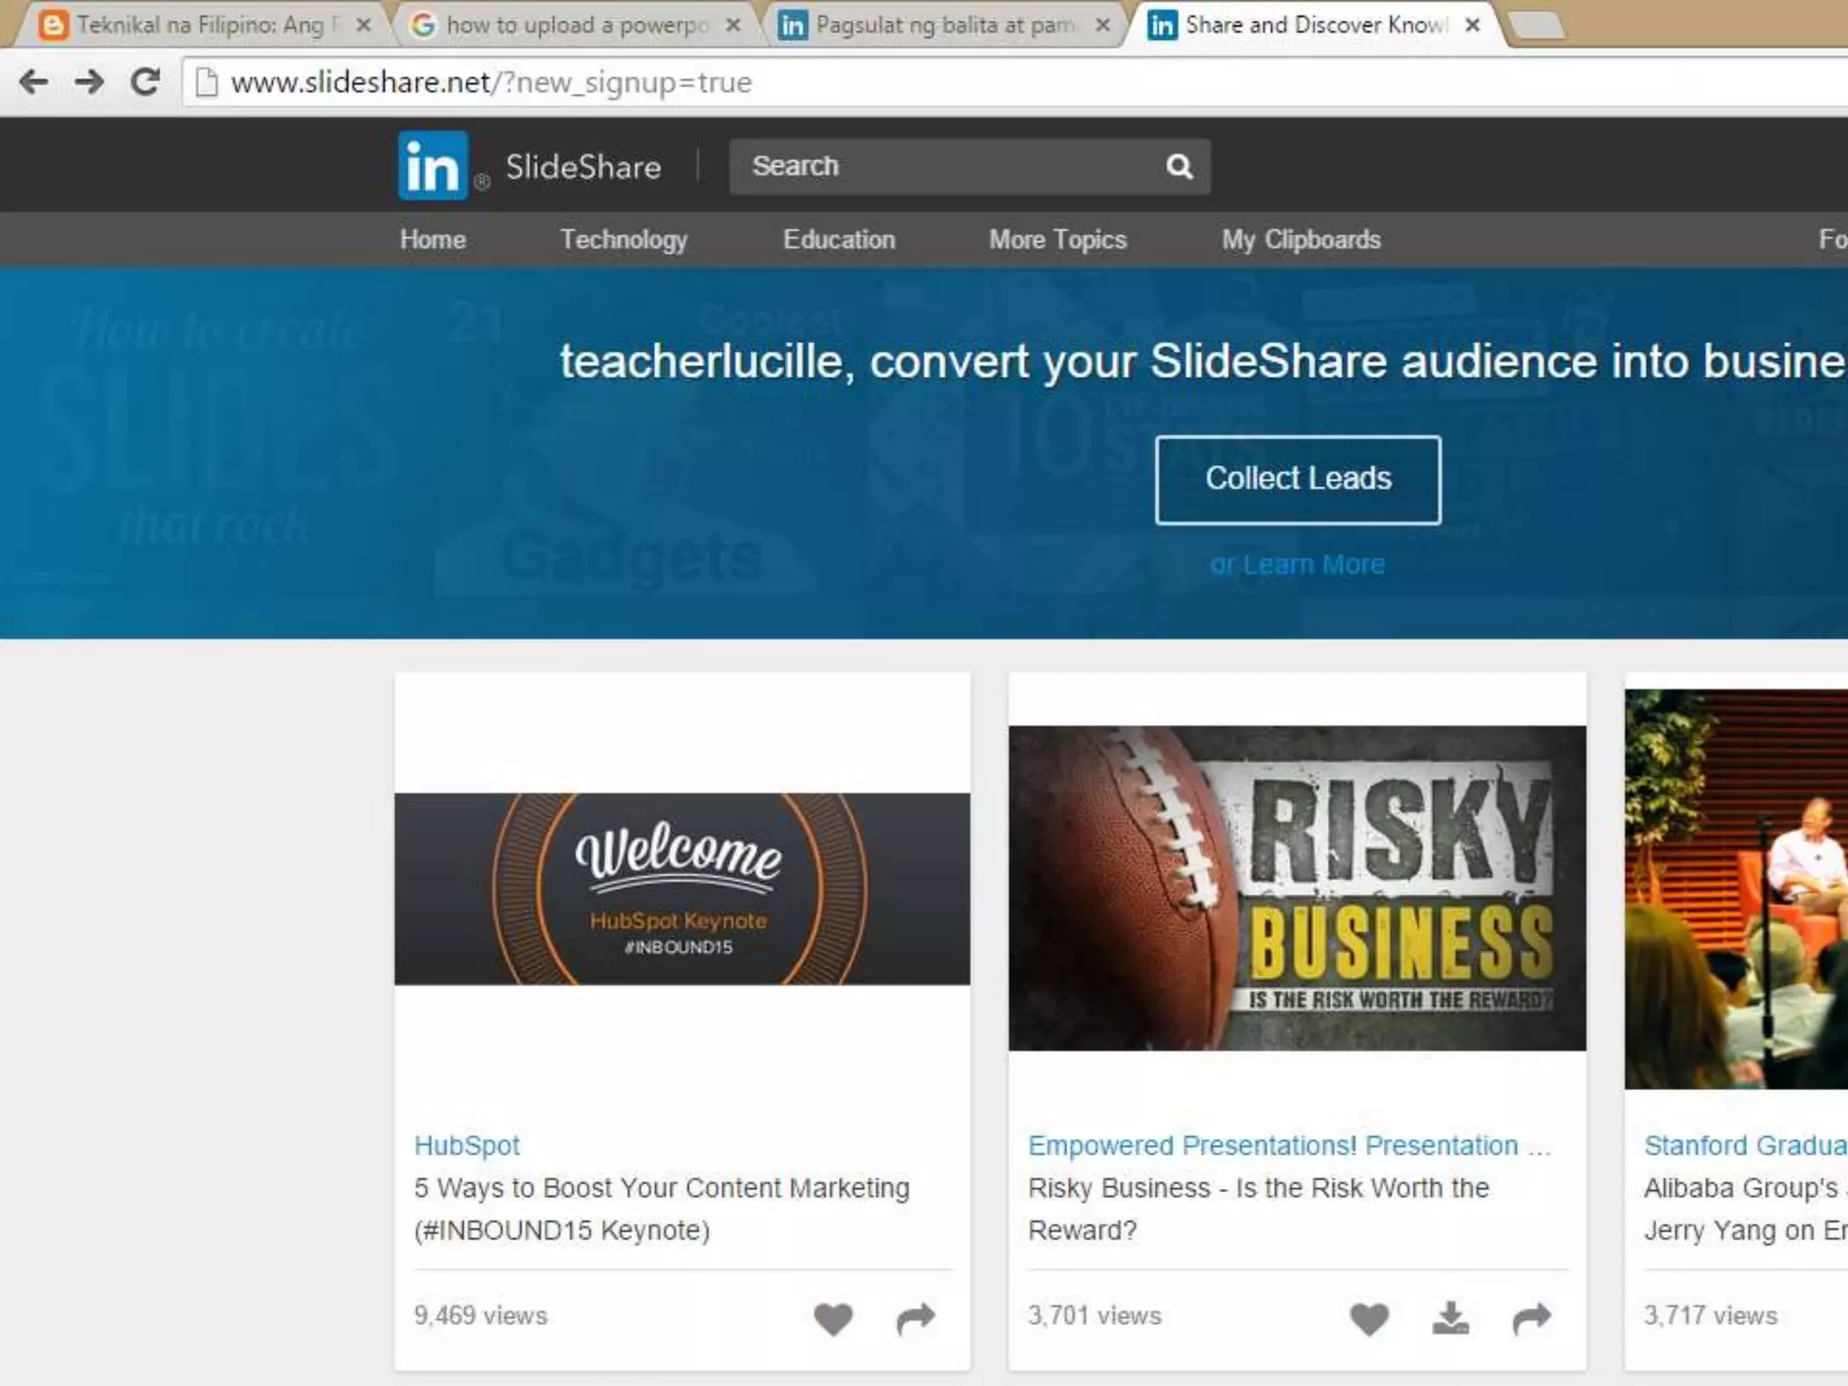
Task: Click the search magnifier icon
Action: [x=1178, y=166]
